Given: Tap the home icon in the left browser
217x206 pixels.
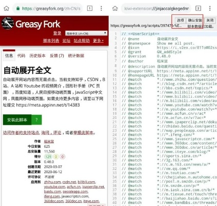Looking at the screenshot, I should tap(7, 8).
